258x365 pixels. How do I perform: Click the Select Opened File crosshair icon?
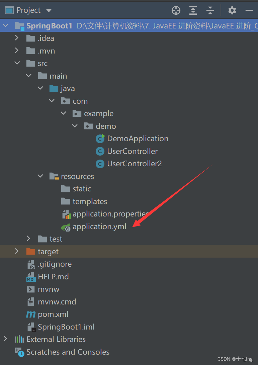176,11
